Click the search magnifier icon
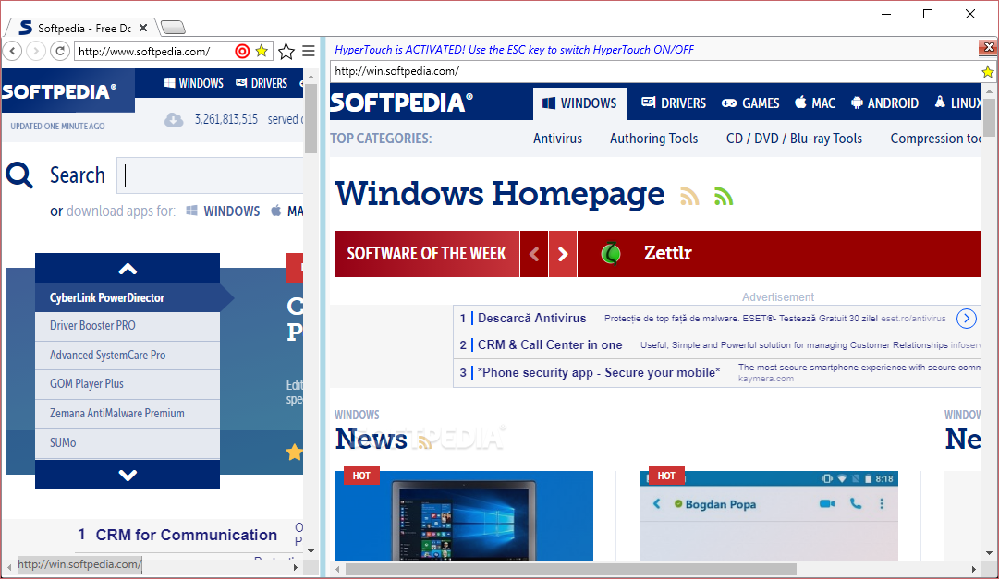The width and height of the screenshot is (999, 579). [x=19, y=175]
